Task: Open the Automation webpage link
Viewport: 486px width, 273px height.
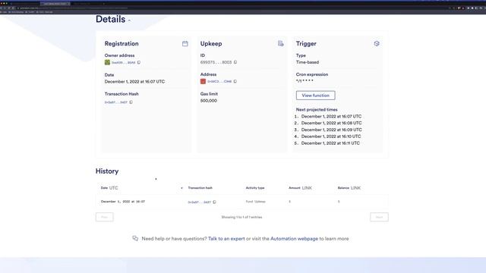Action: coord(294,239)
